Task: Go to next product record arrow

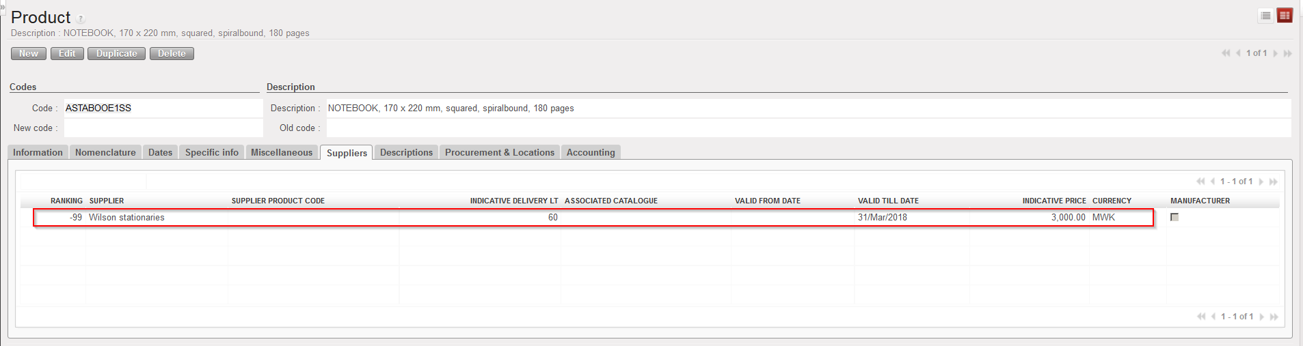Action: coord(1276,53)
